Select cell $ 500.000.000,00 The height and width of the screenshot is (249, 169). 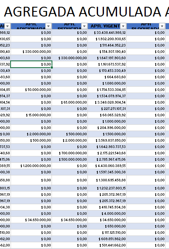coord(70,160)
